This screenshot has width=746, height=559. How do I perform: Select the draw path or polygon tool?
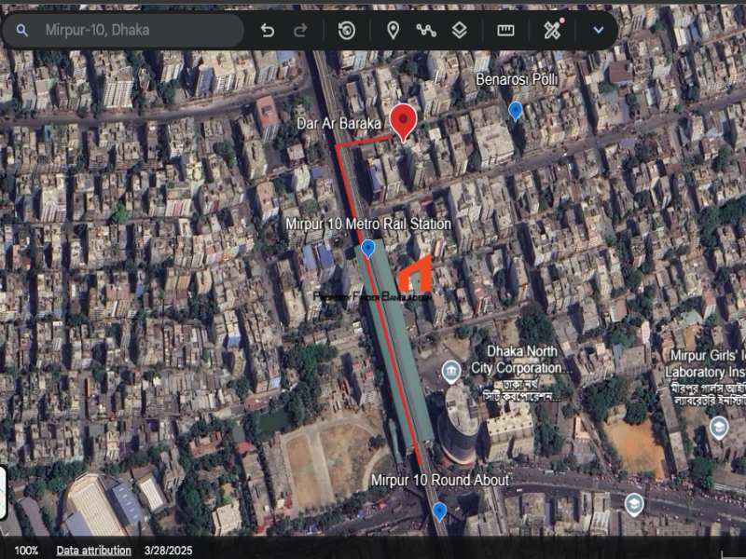click(x=426, y=31)
